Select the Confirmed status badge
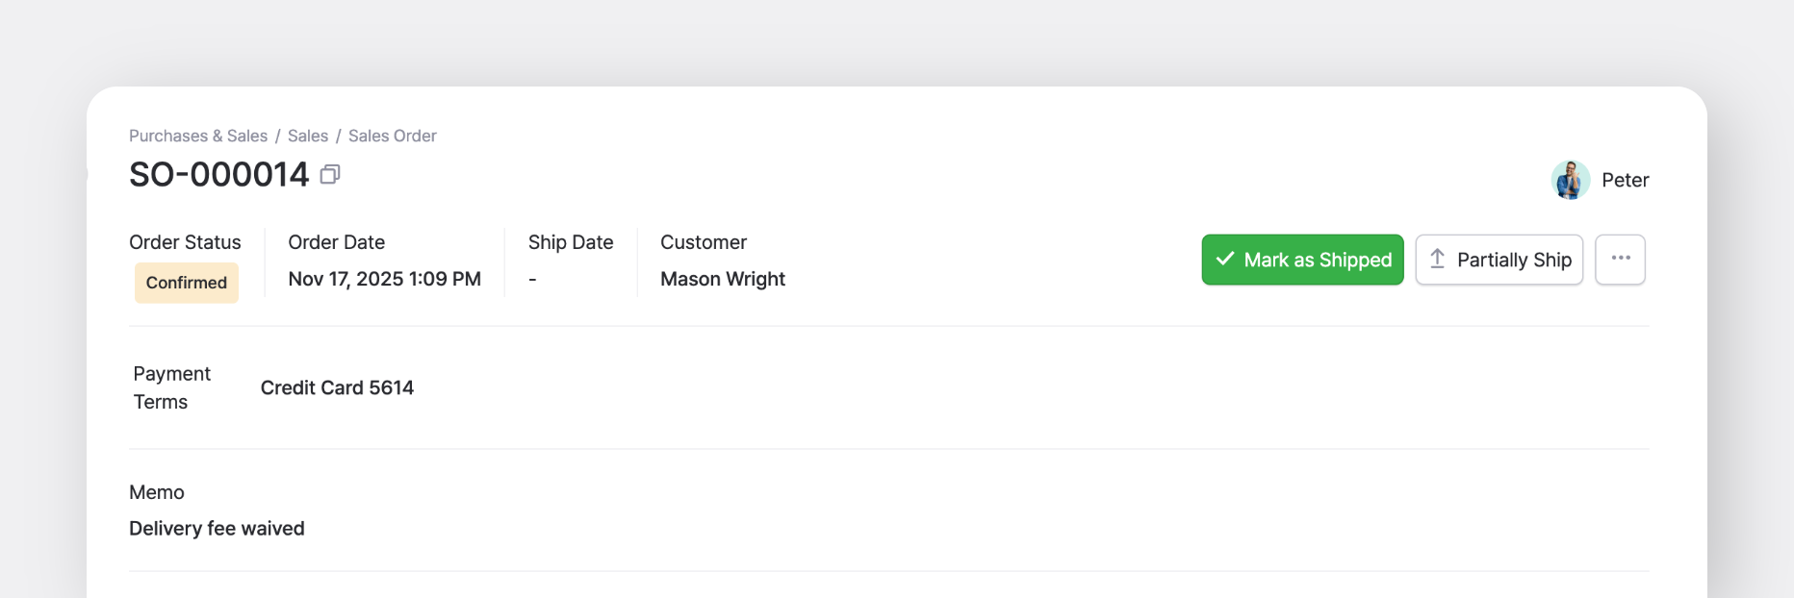1794x598 pixels. click(x=186, y=283)
